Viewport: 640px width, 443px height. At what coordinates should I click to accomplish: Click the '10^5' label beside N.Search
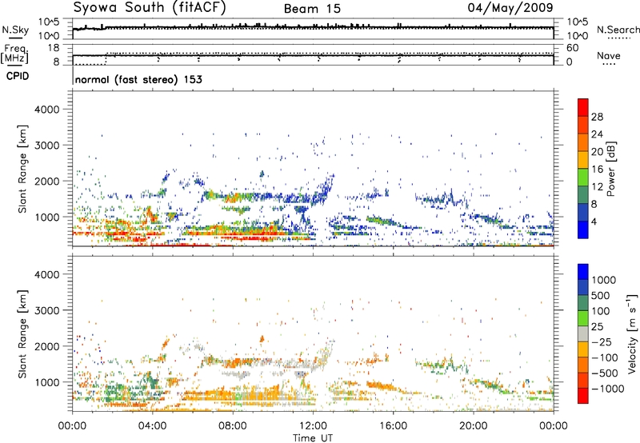577,22
